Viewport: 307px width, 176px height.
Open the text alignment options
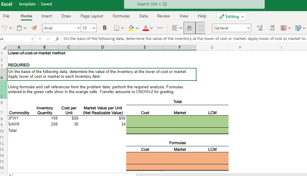(x=174, y=28)
